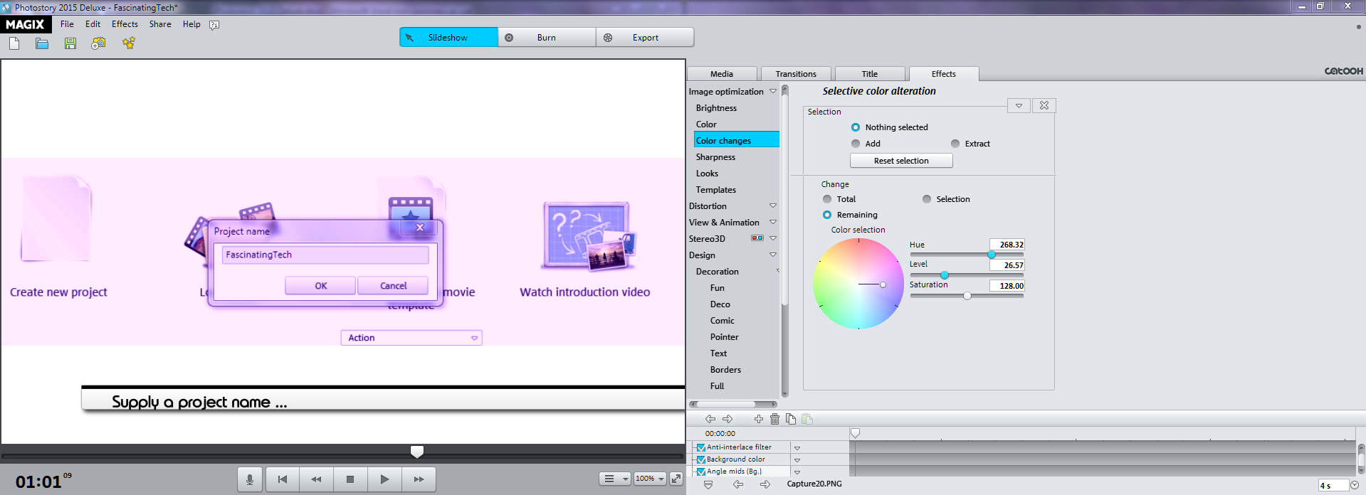Open the 100% zoom dropdown

[x=650, y=479]
